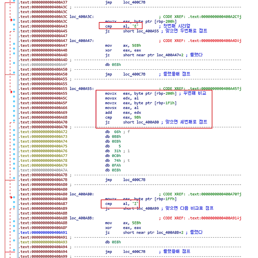This screenshot has height=258, width=258.
Task: Select the loc_400A47: label
Action: (82, 41)
